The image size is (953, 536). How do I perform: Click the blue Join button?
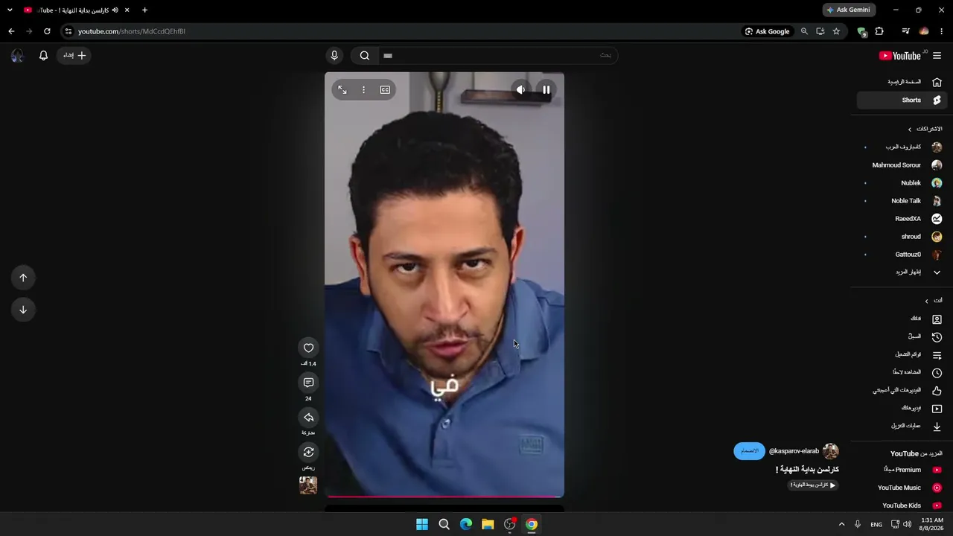(750, 451)
